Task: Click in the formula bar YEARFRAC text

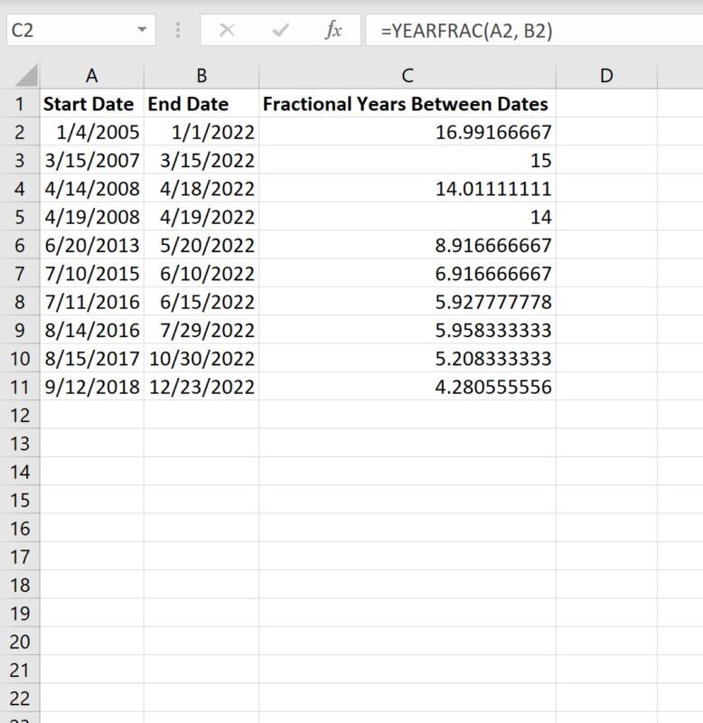Action: pyautogui.click(x=466, y=31)
